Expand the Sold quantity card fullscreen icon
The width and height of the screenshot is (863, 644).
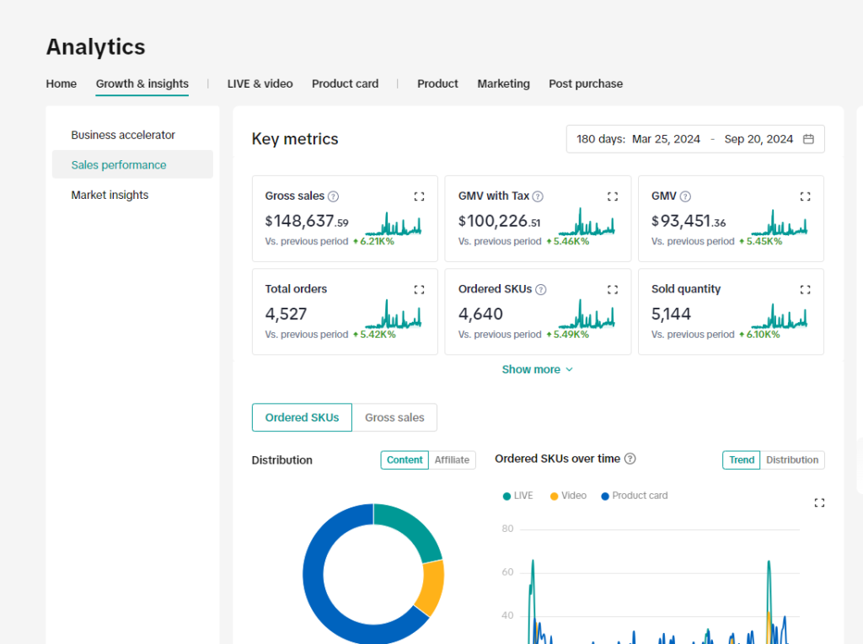tap(805, 289)
